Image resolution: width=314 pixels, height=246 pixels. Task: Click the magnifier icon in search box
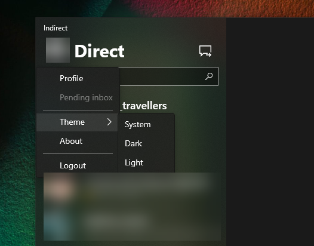209,76
